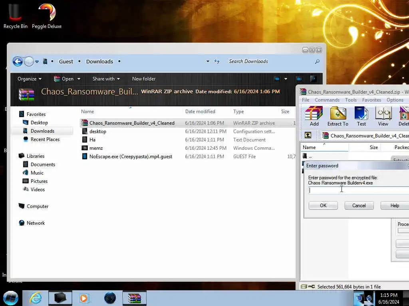Go up one level in WinRAR
The height and width of the screenshot is (306, 409).
(308, 135)
